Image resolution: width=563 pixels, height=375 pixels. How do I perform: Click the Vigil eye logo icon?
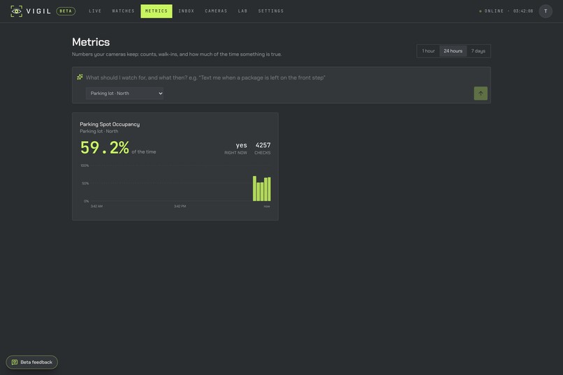tap(17, 11)
